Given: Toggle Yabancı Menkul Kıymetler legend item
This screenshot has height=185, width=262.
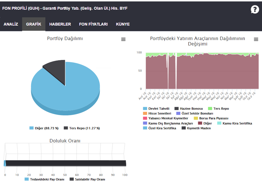Looking at the screenshot, I should tap(166, 118).
